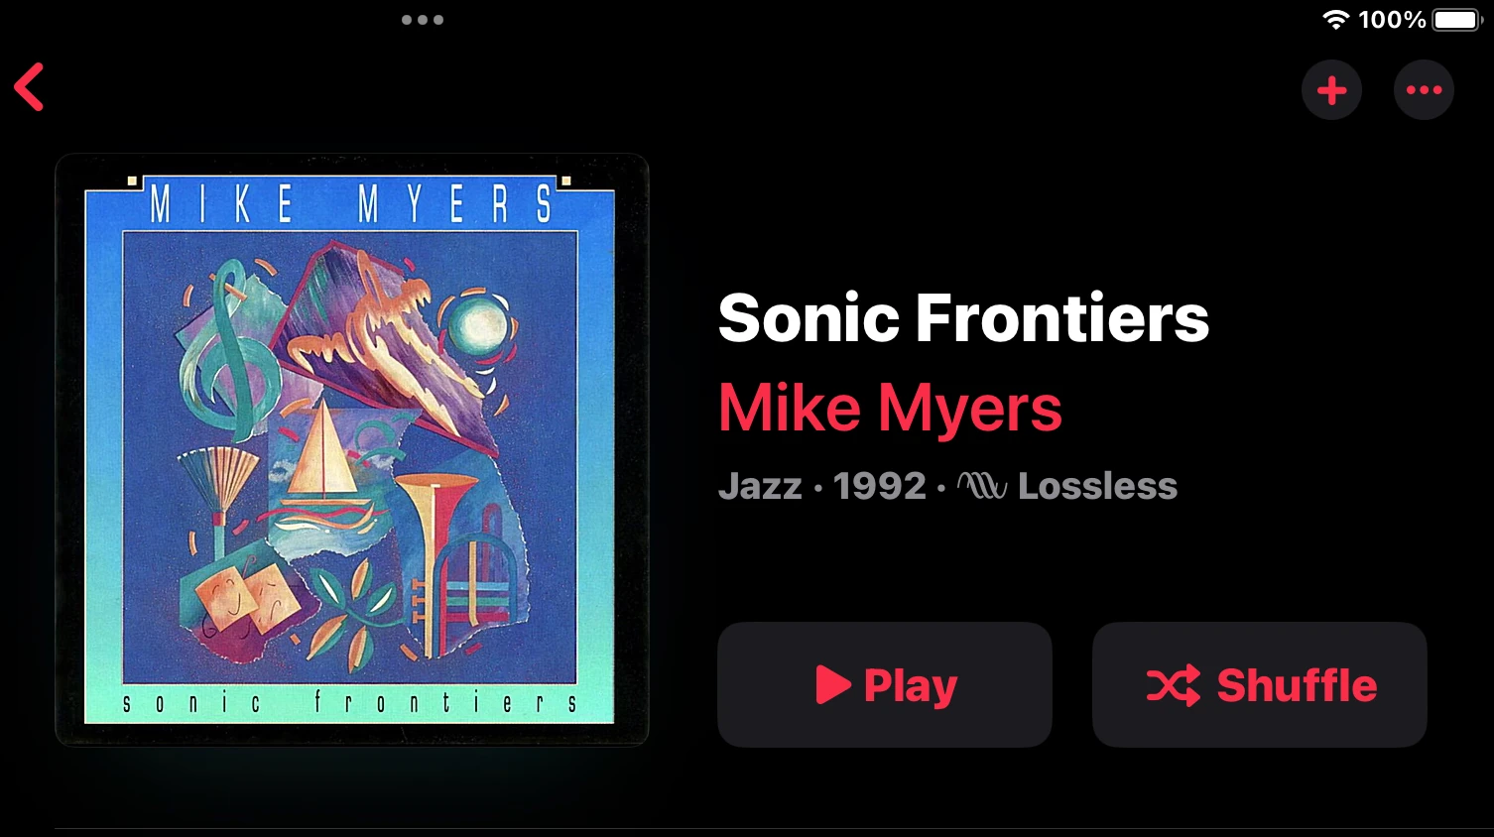
Task: Add album to library with plus icon
Action: tap(1331, 90)
